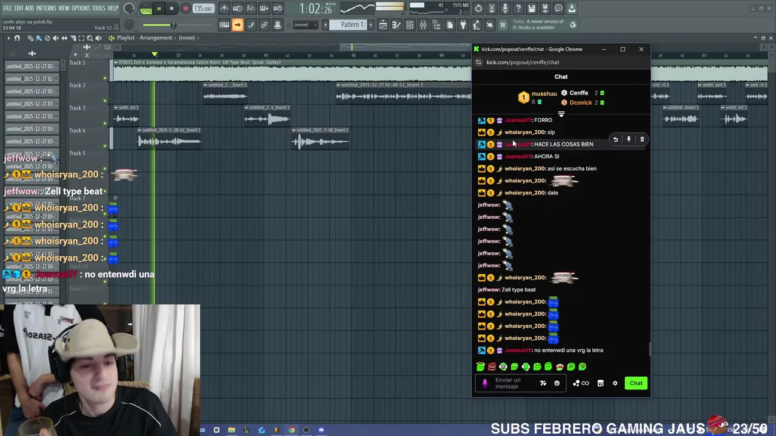
Task: Open the Browser window icon
Action: 437,25
